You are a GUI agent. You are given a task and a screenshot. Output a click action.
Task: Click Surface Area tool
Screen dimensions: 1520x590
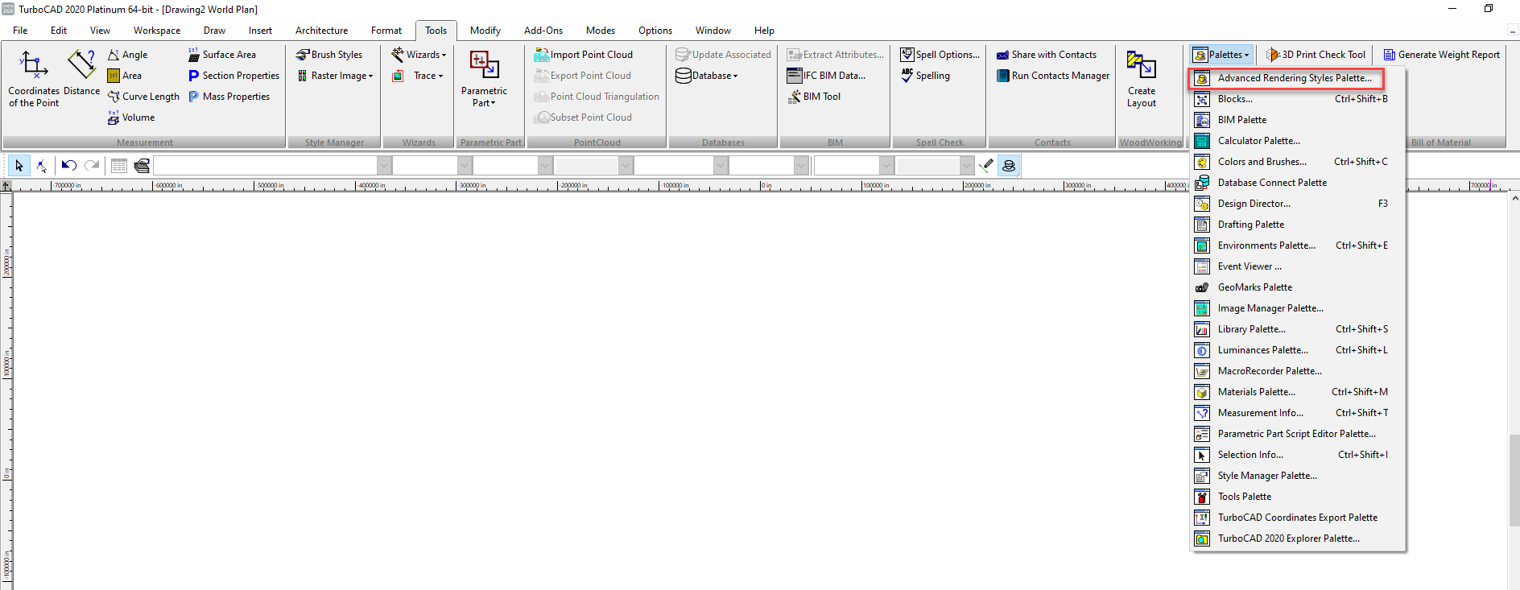(x=221, y=55)
